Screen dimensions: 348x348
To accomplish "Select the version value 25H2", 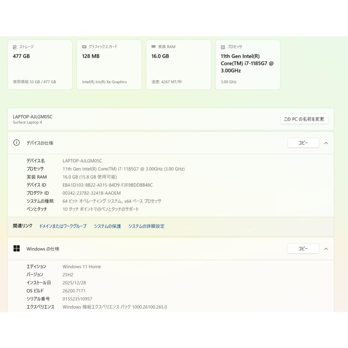I will click(x=68, y=275).
